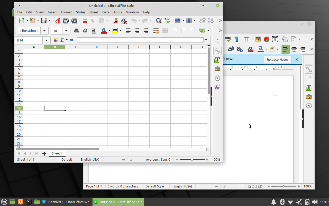Click Calc zoom slider handle

pos(192,160)
